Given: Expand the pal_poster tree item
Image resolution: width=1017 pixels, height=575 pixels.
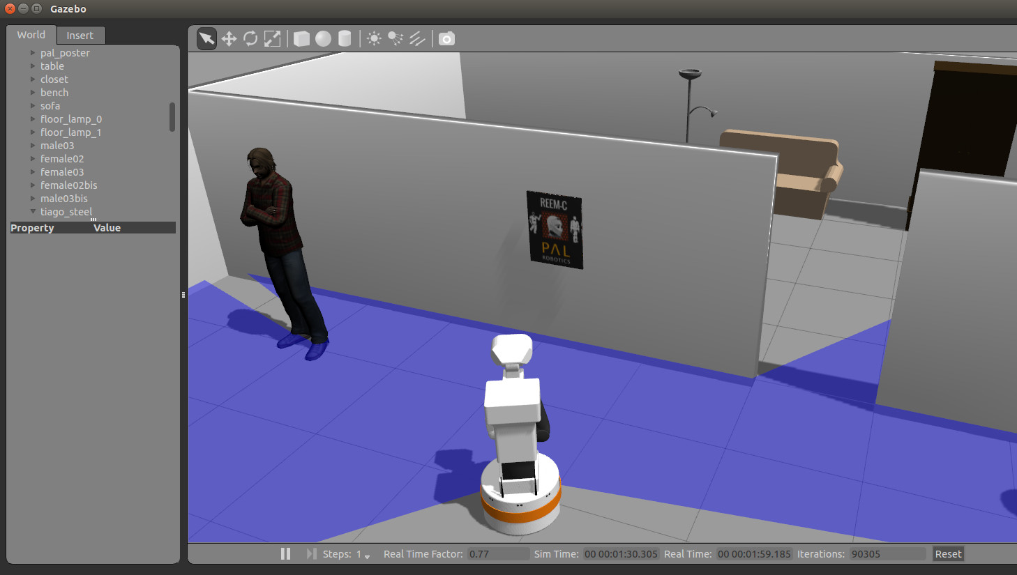Looking at the screenshot, I should click(x=33, y=53).
